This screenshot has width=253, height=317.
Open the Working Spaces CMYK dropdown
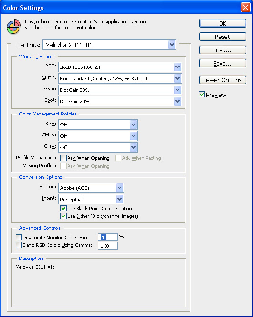click(120, 78)
